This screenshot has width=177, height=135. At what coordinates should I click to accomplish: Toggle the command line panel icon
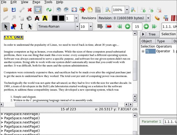[38, 10]
